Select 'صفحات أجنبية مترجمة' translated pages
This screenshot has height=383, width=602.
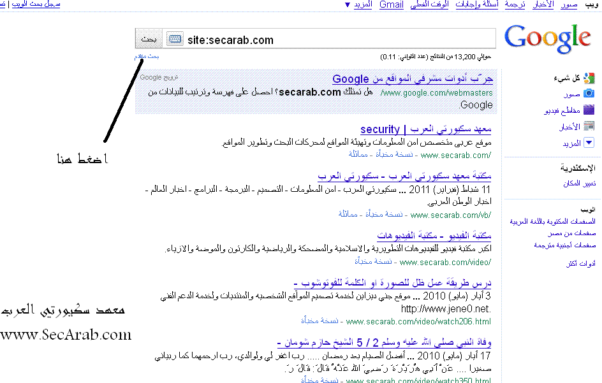(565, 245)
